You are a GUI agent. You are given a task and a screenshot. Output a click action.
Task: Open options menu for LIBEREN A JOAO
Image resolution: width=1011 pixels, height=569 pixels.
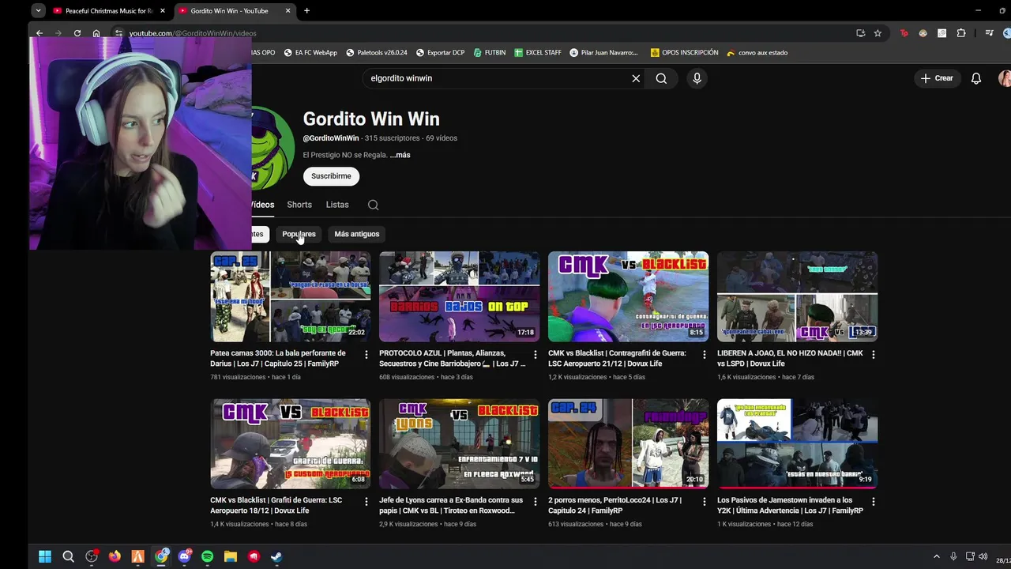[x=873, y=355]
